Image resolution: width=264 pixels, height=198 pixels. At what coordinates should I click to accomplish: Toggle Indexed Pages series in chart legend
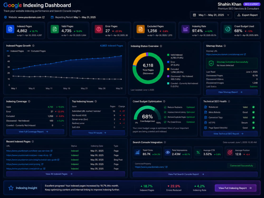15,51
